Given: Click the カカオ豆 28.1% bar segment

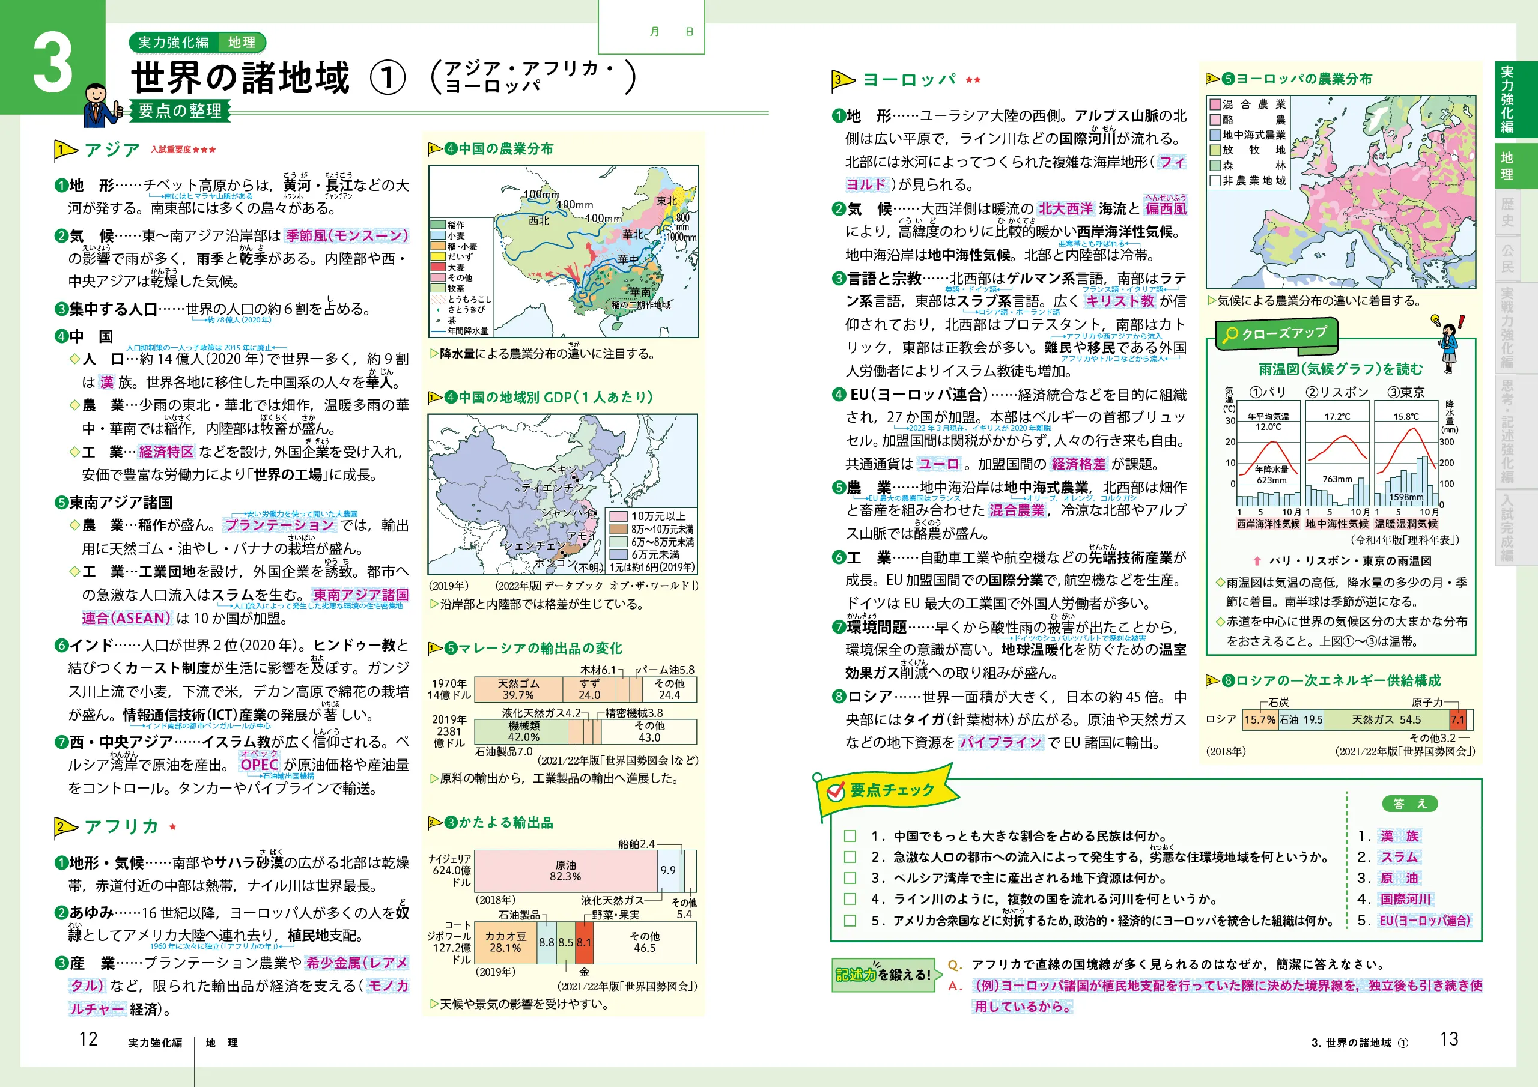Looking at the screenshot, I should click(506, 942).
